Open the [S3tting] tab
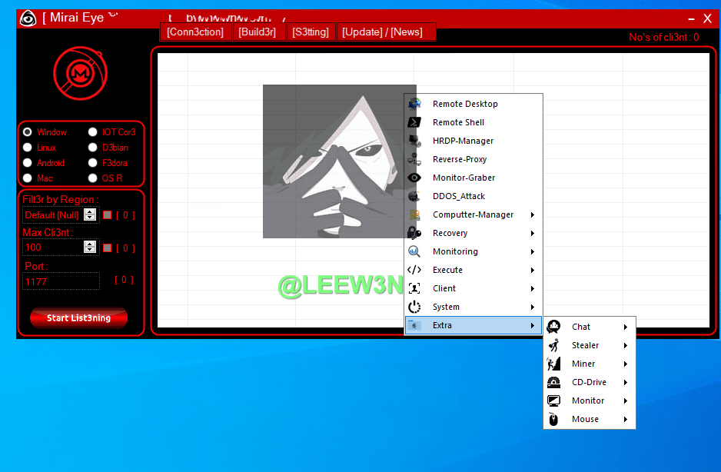 point(311,32)
